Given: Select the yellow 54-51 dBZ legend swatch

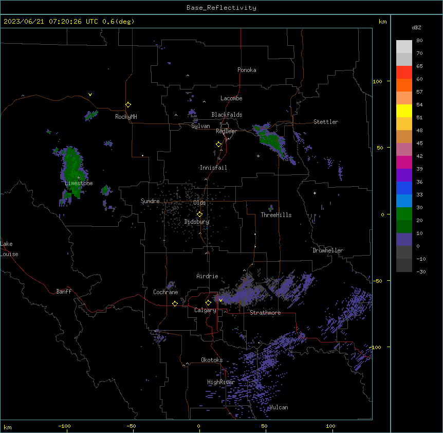Looking at the screenshot, I should coord(404,111).
